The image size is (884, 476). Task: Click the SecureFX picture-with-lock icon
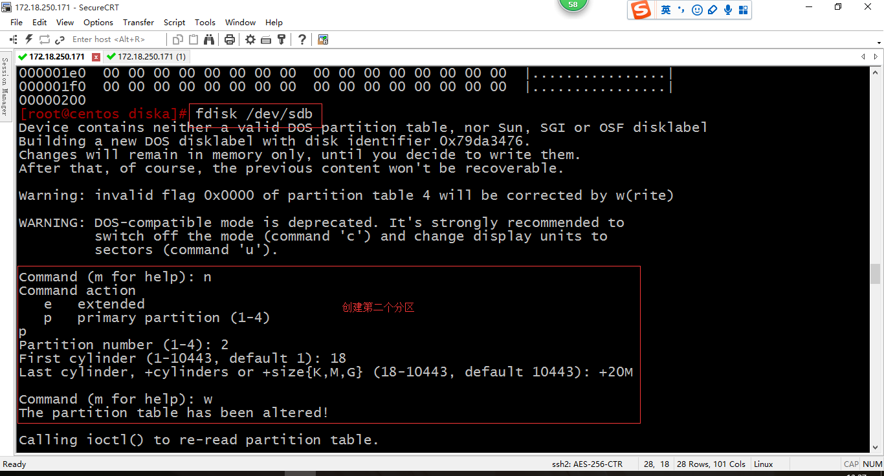[323, 39]
